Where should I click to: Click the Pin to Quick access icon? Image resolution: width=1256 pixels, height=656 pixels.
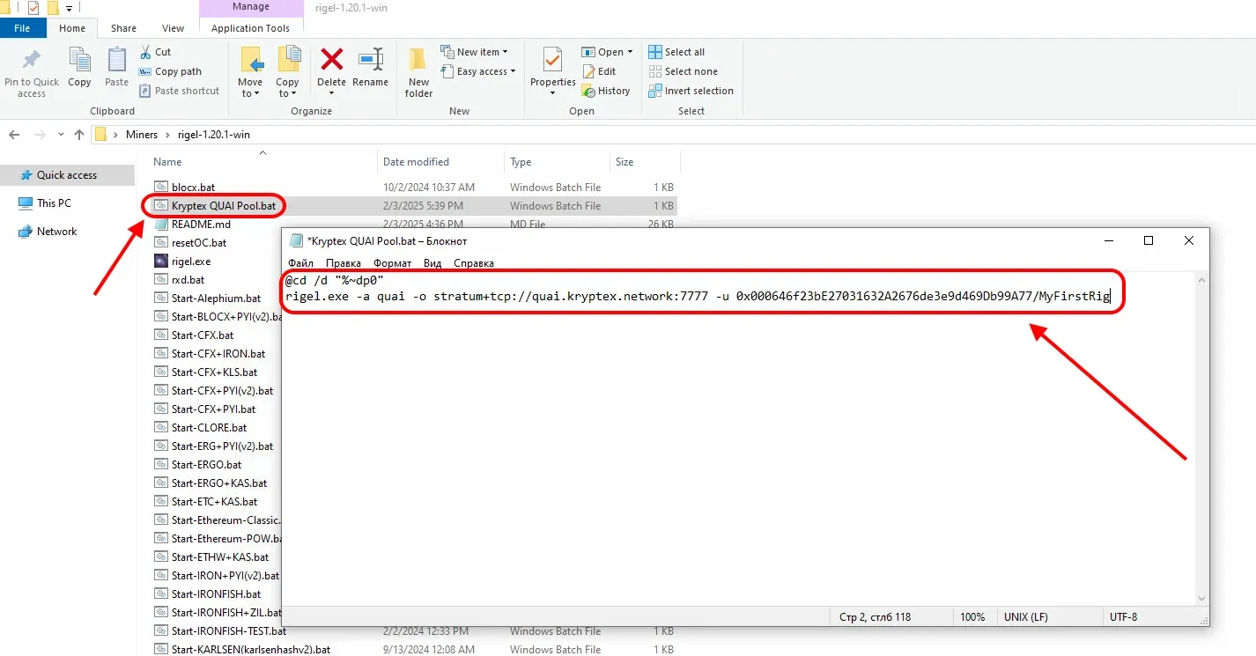tap(32, 61)
